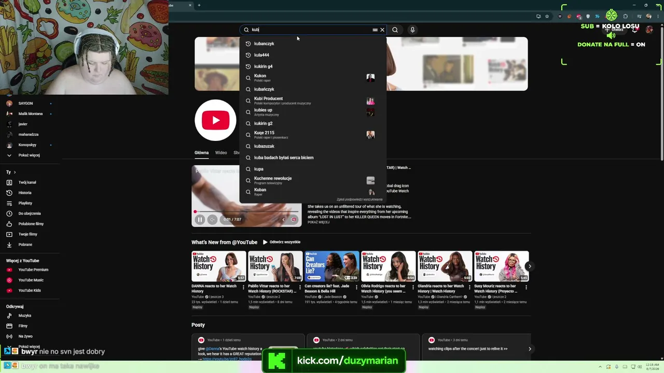The image size is (664, 373).
Task: Click 'Kuchenne rewolucje' suggestion
Action: coord(313,180)
